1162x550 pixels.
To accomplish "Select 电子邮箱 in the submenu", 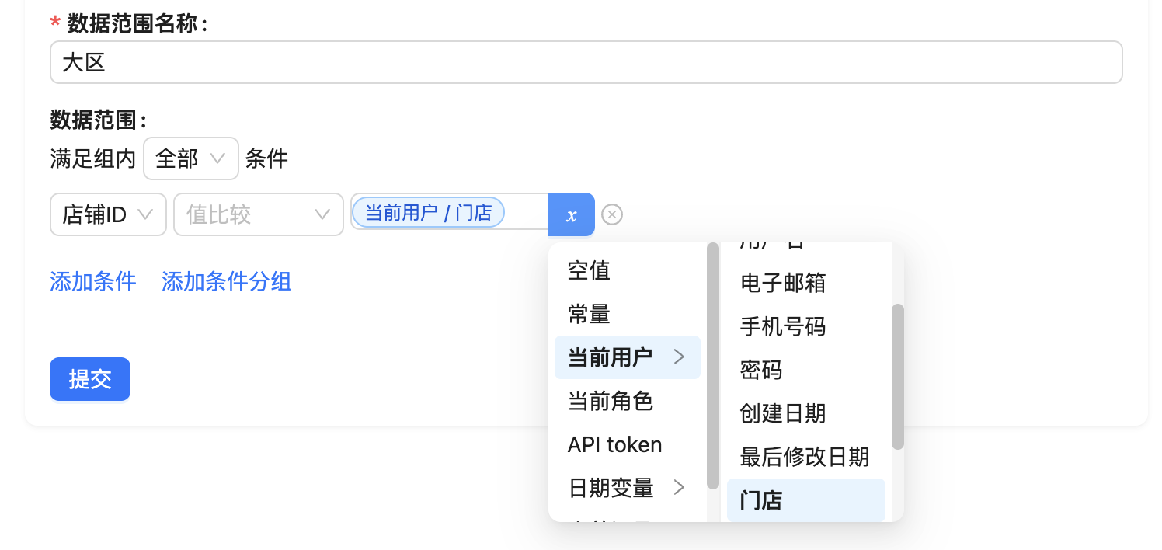I will [x=782, y=284].
